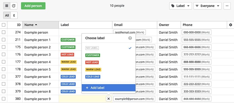Click the Label column header
Screen dimensions: 234x103
point(86,25)
